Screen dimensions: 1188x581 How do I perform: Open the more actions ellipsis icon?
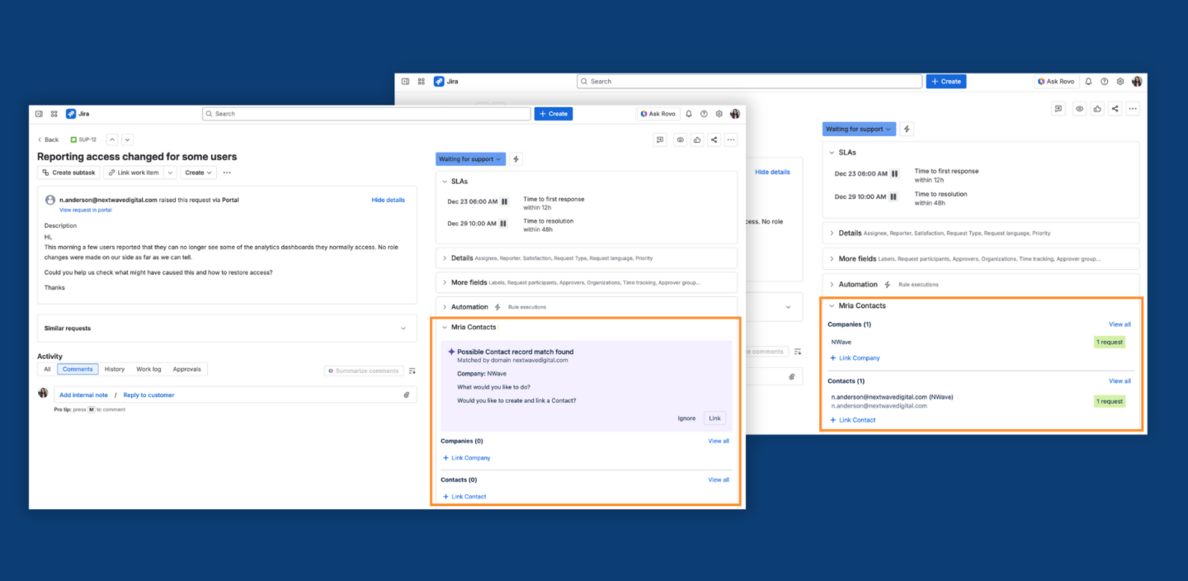(x=731, y=139)
